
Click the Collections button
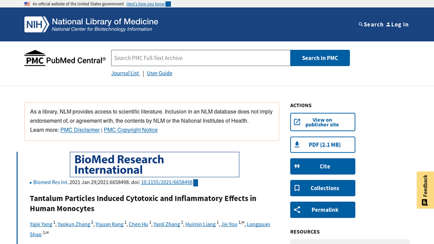(323, 188)
